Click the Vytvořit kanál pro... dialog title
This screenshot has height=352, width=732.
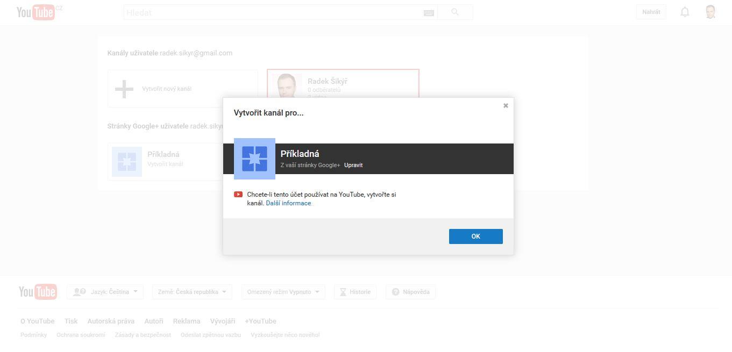click(x=268, y=113)
